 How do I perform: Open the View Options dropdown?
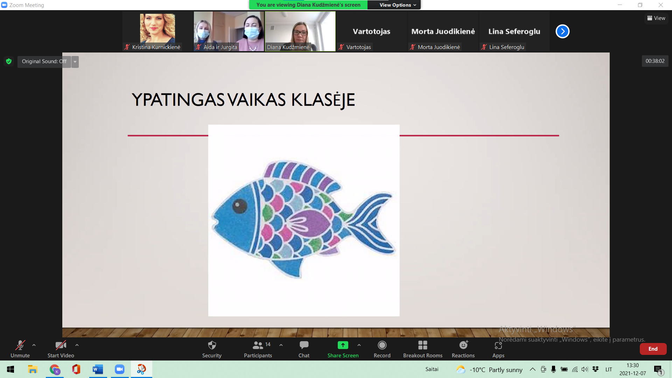pyautogui.click(x=398, y=5)
